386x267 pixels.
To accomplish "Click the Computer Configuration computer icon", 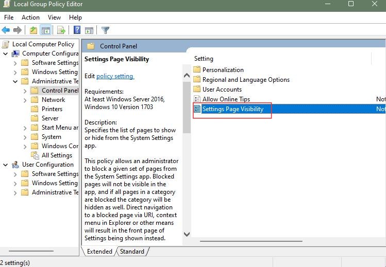I will (15, 54).
